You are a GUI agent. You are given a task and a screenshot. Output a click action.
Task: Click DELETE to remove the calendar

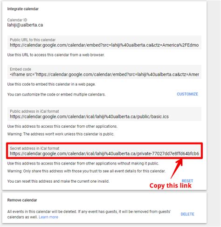[187, 214]
